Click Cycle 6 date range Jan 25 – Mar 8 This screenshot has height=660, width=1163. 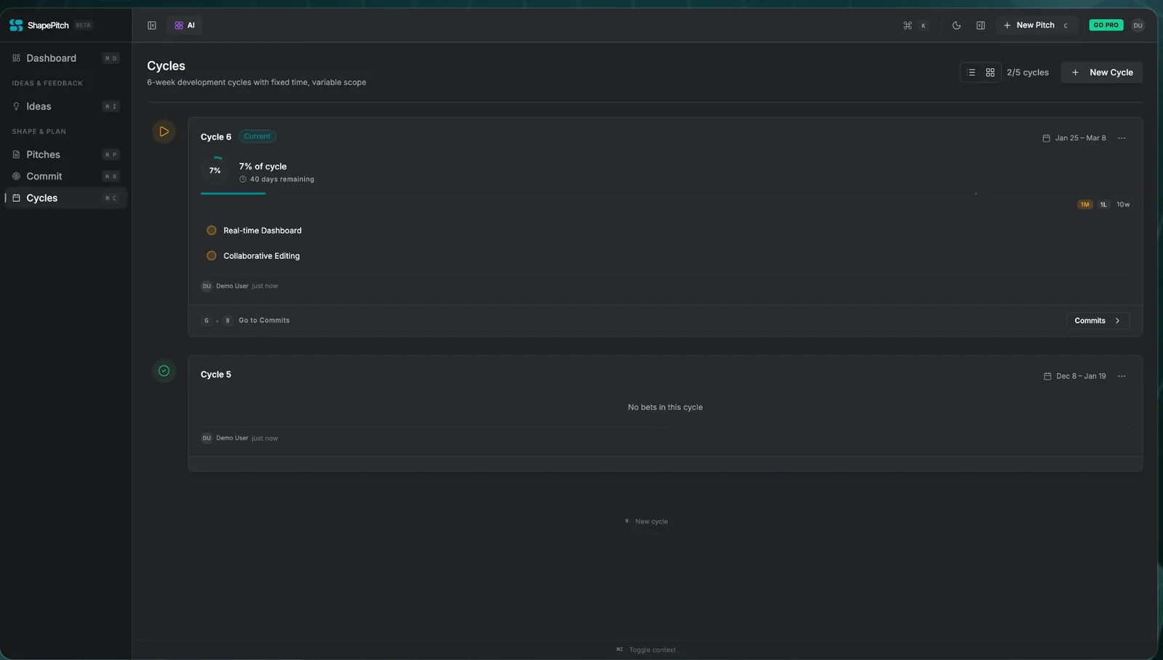(1074, 138)
